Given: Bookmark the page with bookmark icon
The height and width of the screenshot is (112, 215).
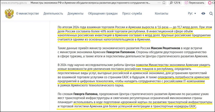Looking at the screenshot, I should click(x=164, y=3).
